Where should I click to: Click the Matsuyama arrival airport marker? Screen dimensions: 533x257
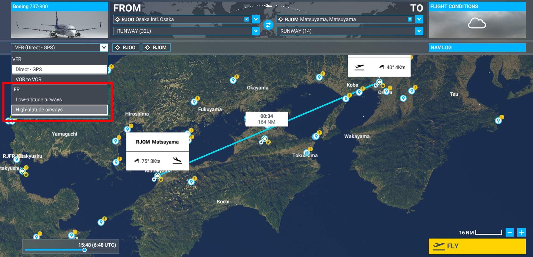pyautogui.click(x=157, y=176)
